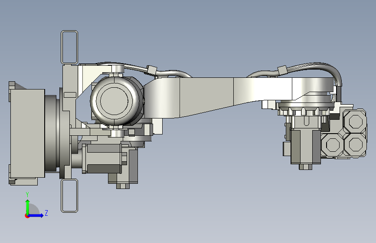
Task: Select the upper hexagonal connector on the wrist
Action: click(x=355, y=121)
